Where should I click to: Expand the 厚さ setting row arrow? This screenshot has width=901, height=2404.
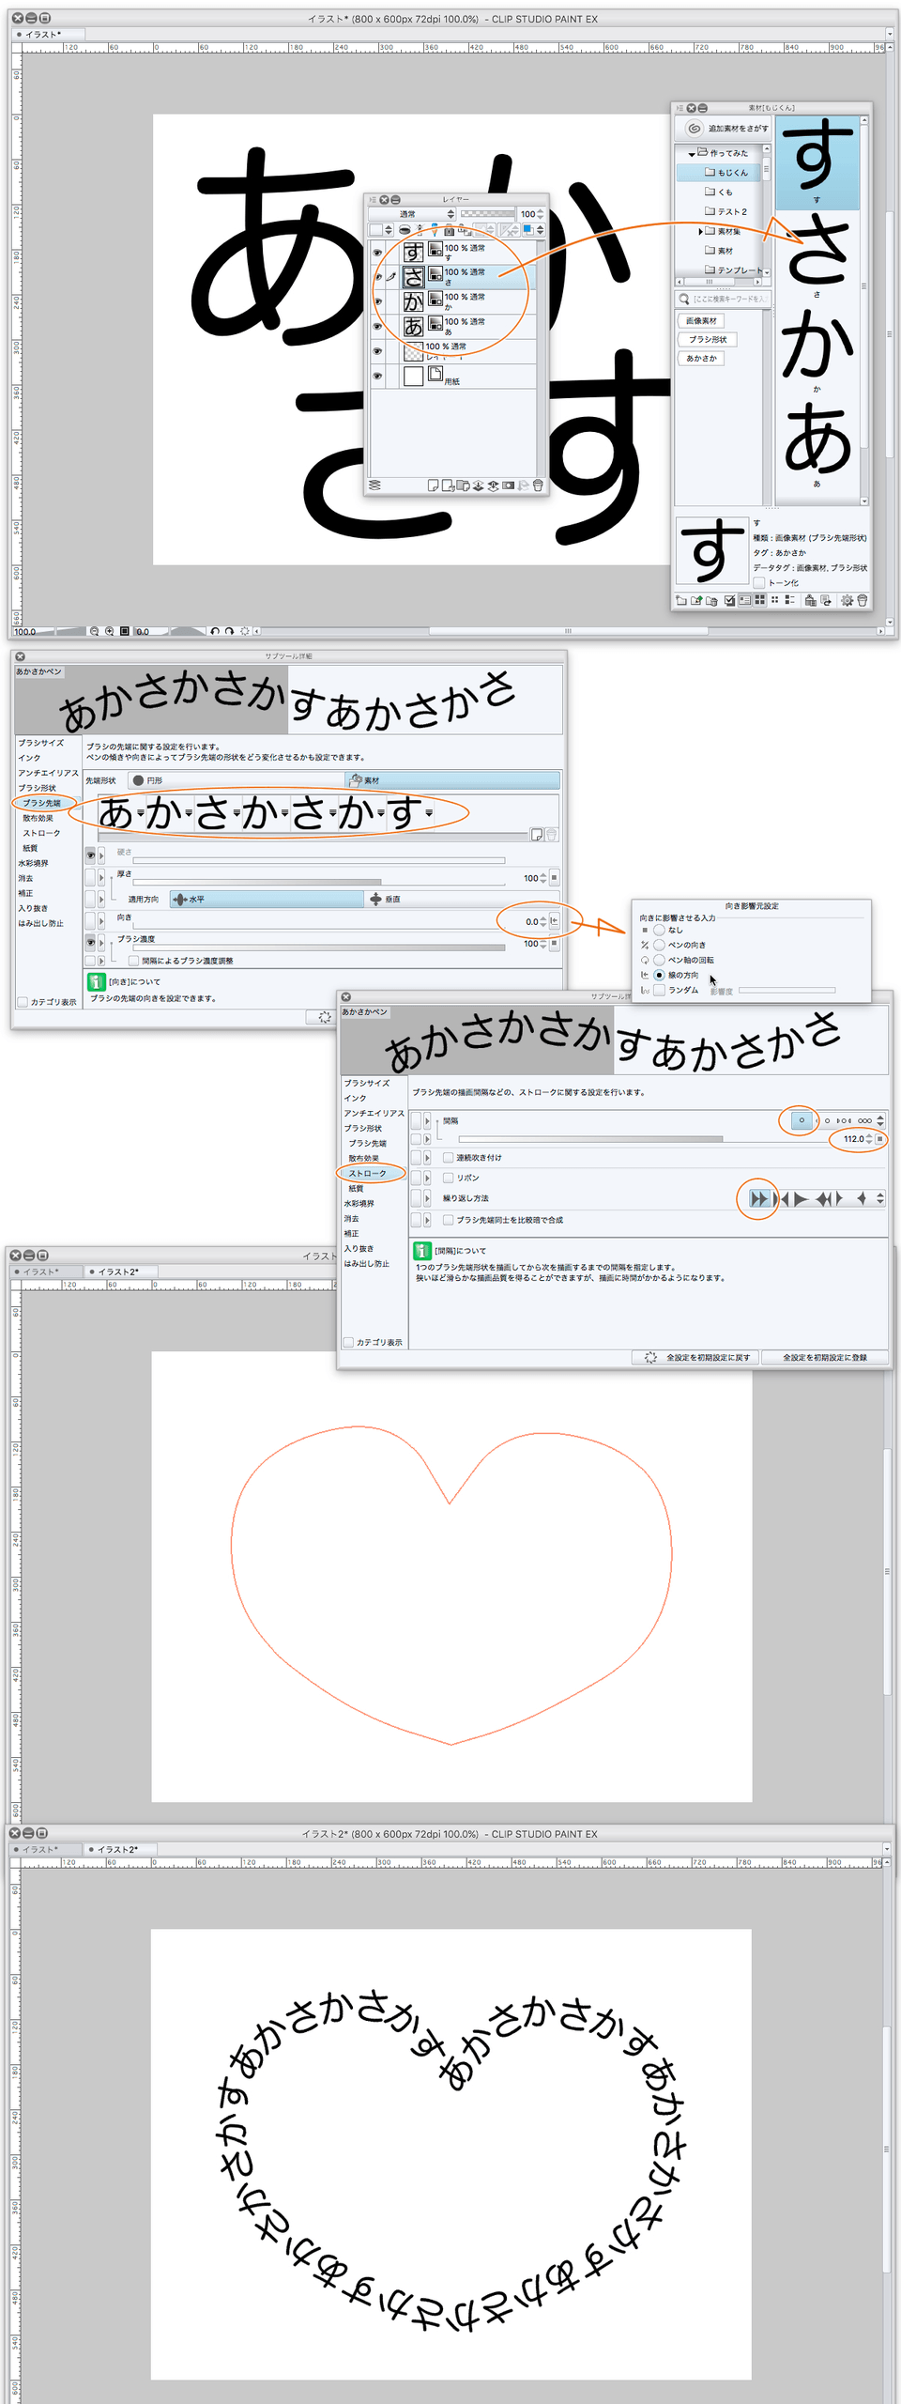[101, 878]
